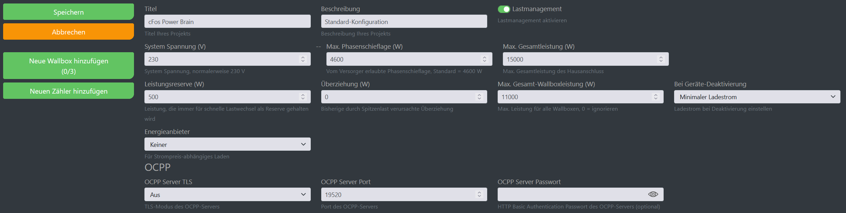Screen dimensions: 846x213
Task: Click Neuen Zähler hinzufügen
Action: click(68, 91)
